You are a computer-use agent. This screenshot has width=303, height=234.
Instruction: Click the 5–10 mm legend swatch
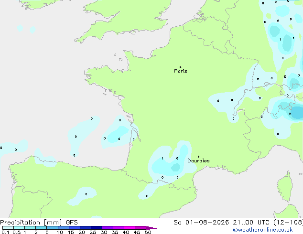pyautogui.click(x=52, y=228)
